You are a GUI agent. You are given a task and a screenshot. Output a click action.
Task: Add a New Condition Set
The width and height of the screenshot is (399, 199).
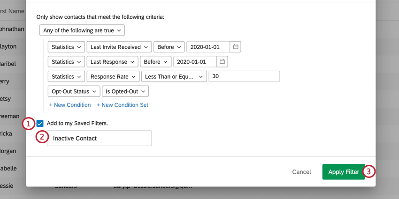pyautogui.click(x=123, y=105)
